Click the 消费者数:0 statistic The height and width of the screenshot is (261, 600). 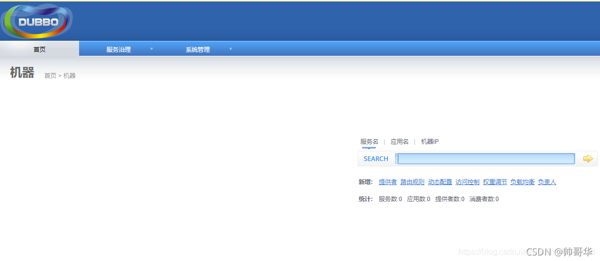click(x=484, y=199)
